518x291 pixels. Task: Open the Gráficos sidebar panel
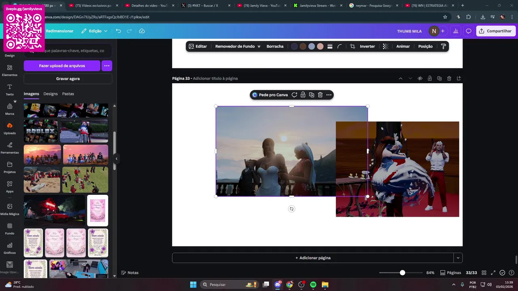pos(10,248)
